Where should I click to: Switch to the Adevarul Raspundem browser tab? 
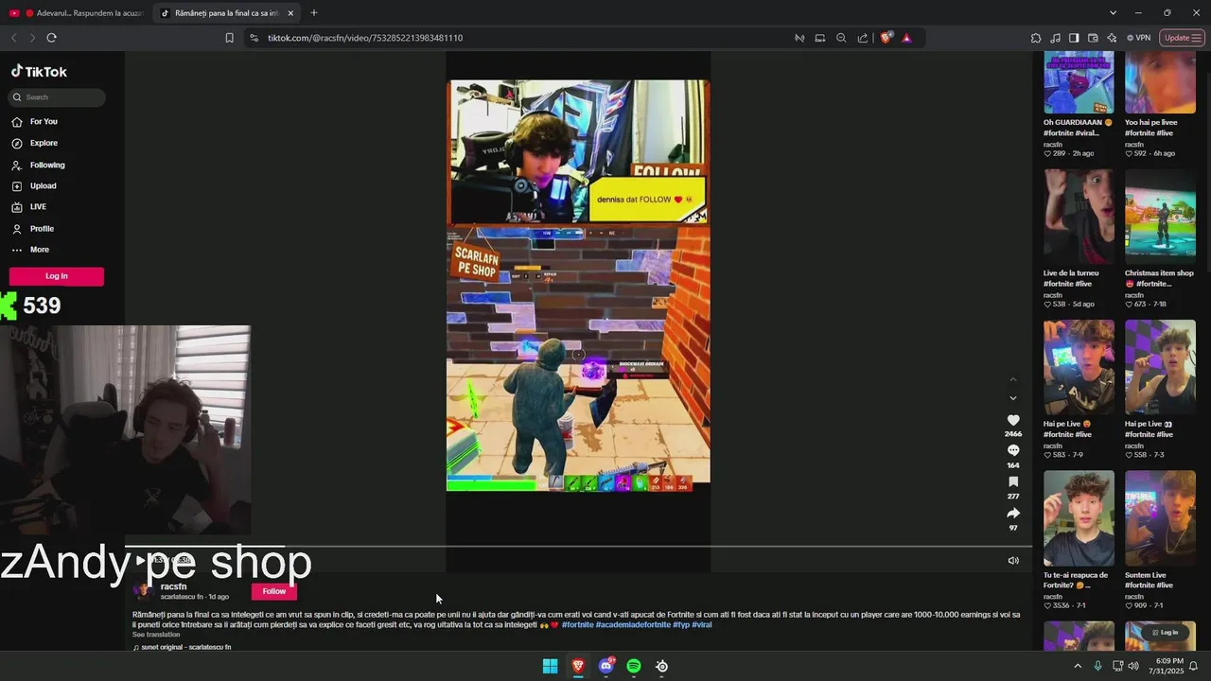(x=76, y=13)
